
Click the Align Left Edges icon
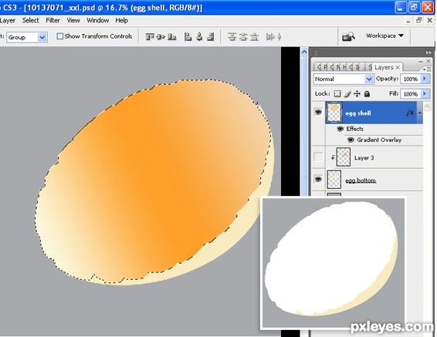pos(188,37)
